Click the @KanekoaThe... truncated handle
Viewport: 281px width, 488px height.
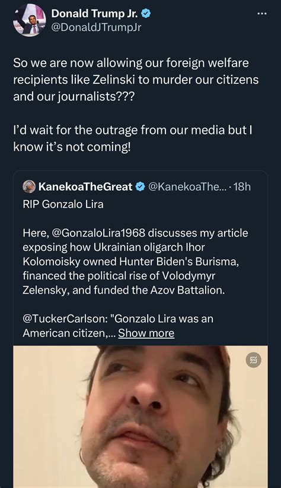[187, 187]
